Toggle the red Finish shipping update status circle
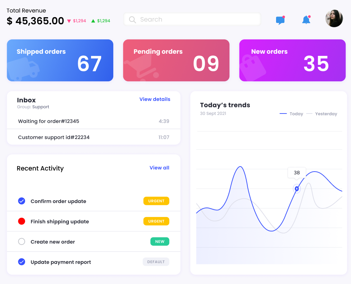 click(22, 221)
